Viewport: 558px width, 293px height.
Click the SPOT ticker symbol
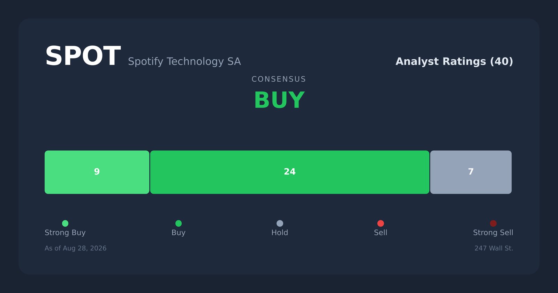(83, 57)
